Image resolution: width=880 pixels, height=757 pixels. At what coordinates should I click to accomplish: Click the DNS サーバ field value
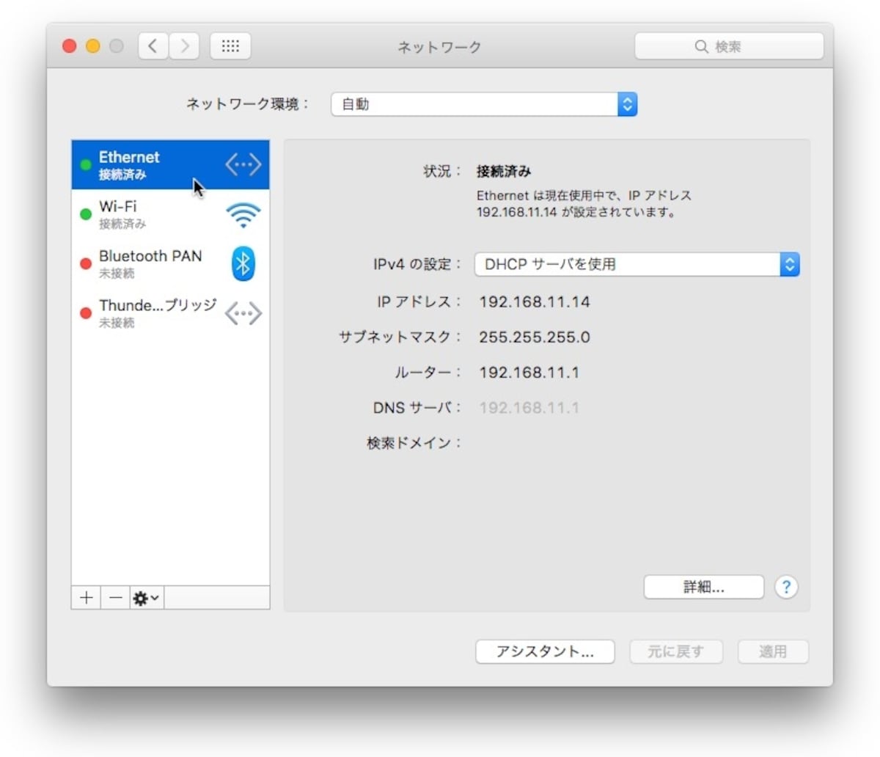click(x=529, y=407)
